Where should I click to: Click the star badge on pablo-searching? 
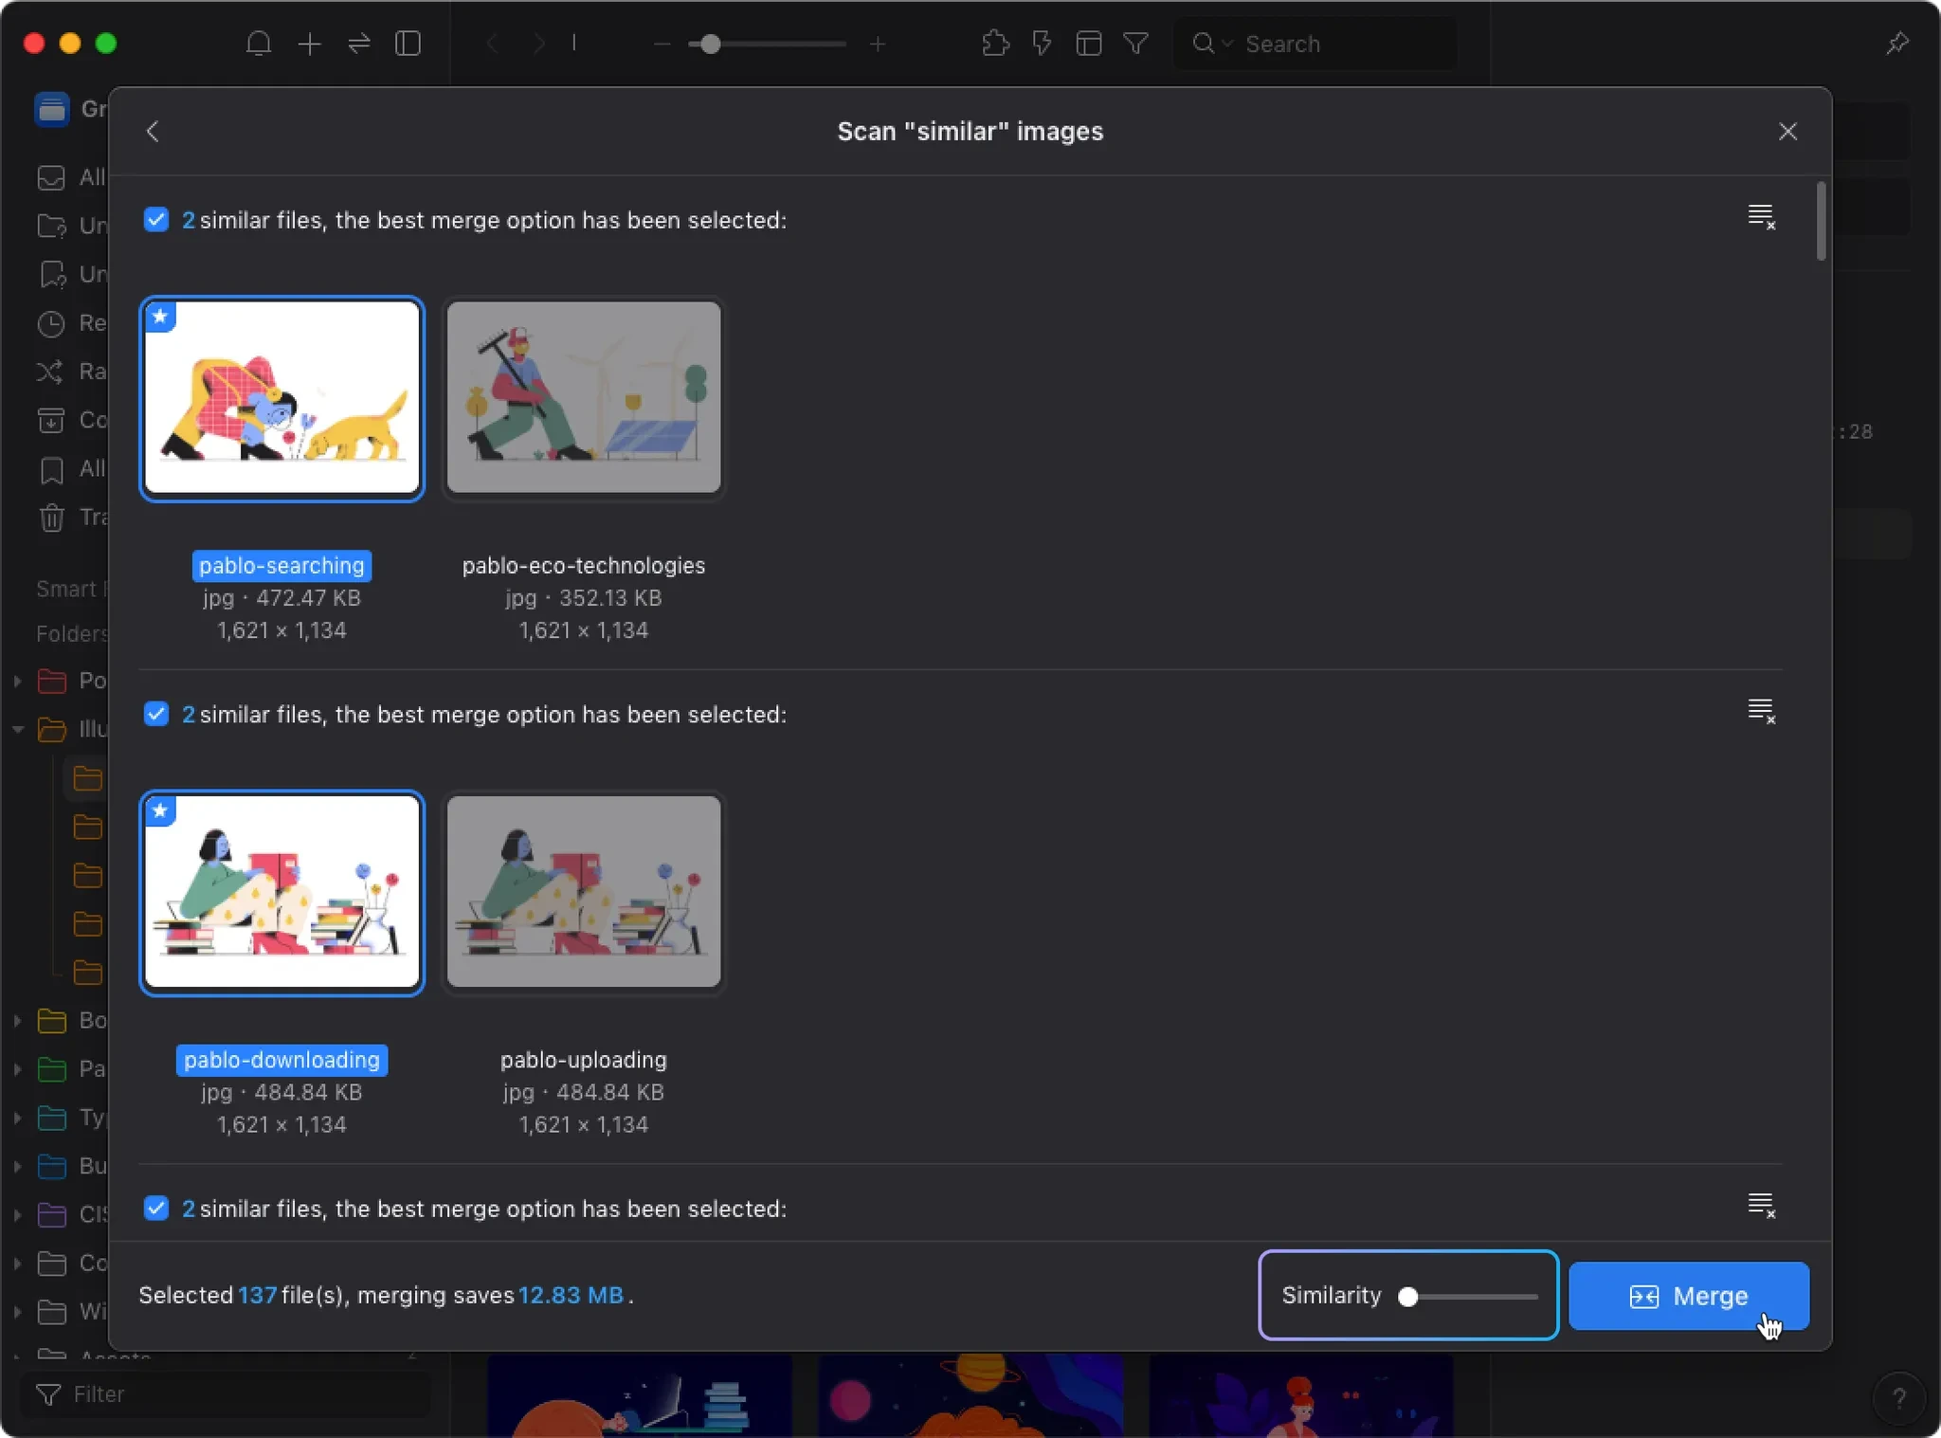coord(161,316)
